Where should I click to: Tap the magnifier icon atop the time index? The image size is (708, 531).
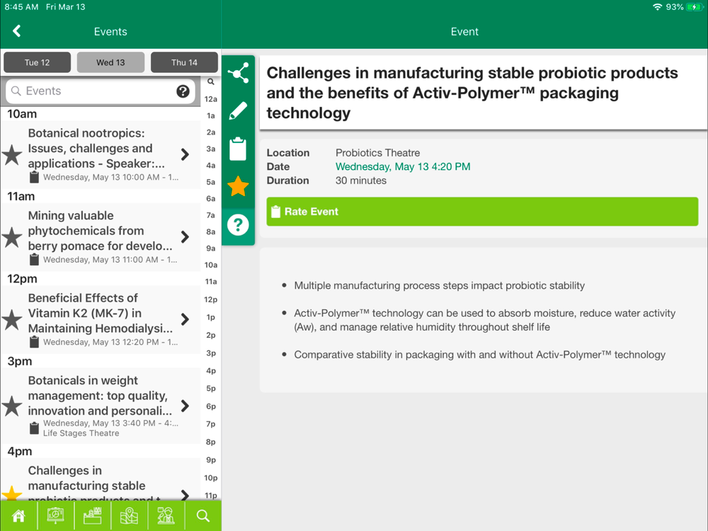(211, 81)
